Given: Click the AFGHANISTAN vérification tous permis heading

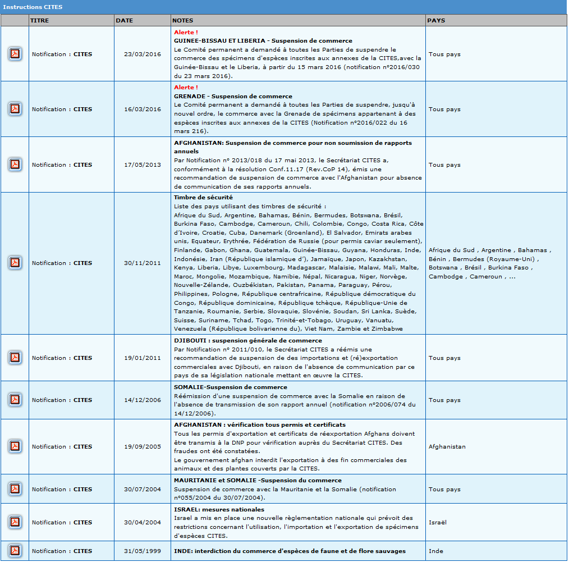Looking at the screenshot, I should pos(259,425).
